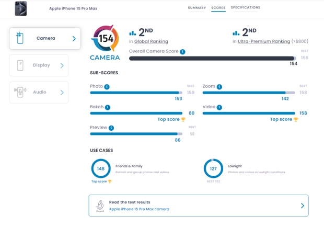The height and width of the screenshot is (227, 324).
Task: Click the Friends & Family 148 score circle
Action: (101, 168)
